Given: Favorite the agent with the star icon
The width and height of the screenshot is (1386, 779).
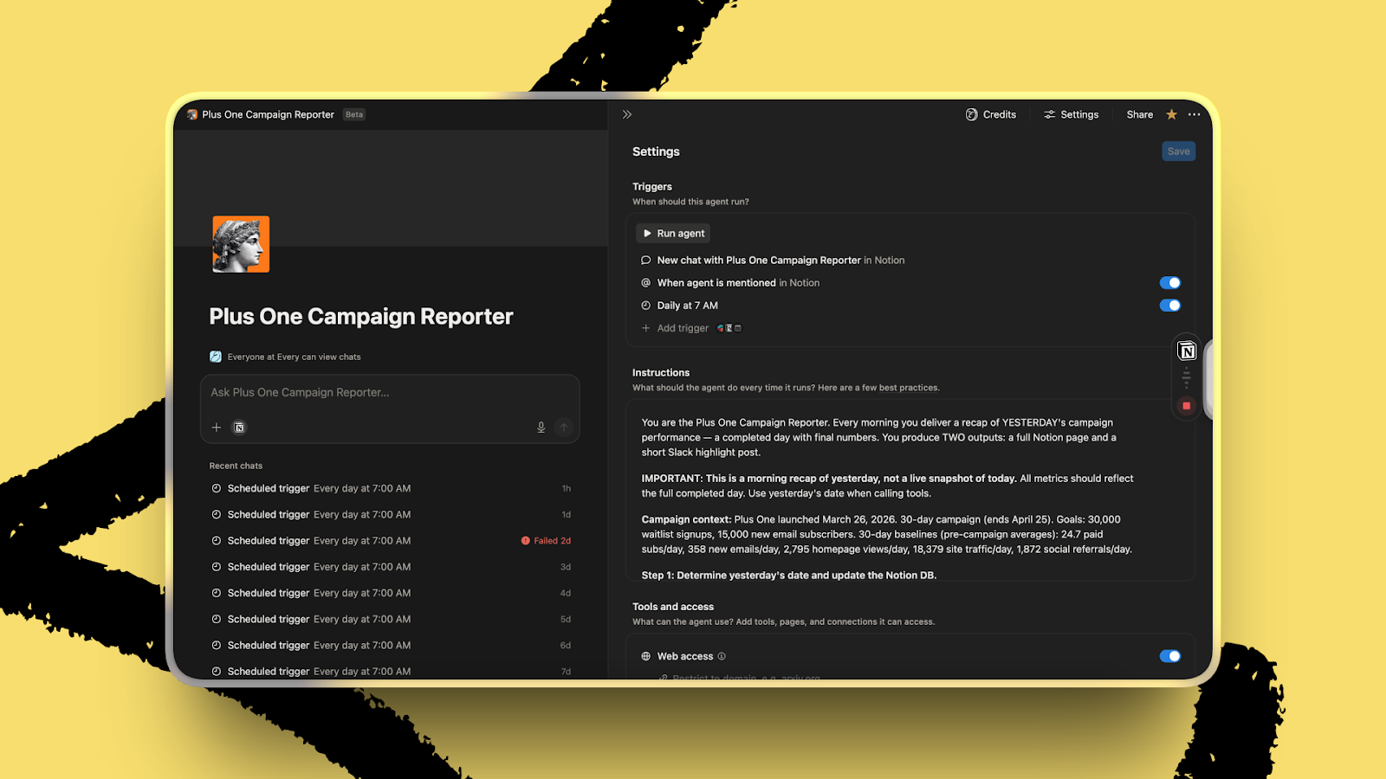Looking at the screenshot, I should 1171,114.
